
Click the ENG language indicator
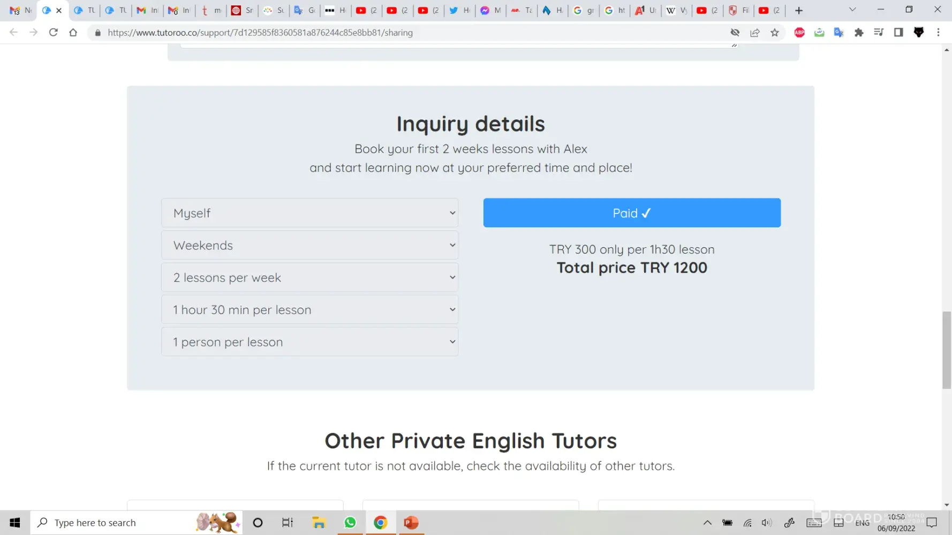[x=862, y=523]
